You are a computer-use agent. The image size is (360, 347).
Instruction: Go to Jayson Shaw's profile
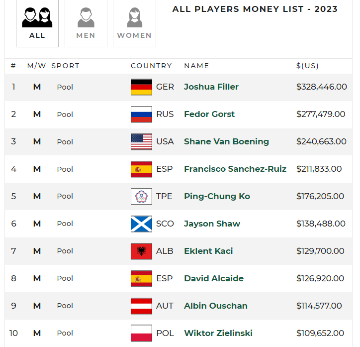click(212, 224)
